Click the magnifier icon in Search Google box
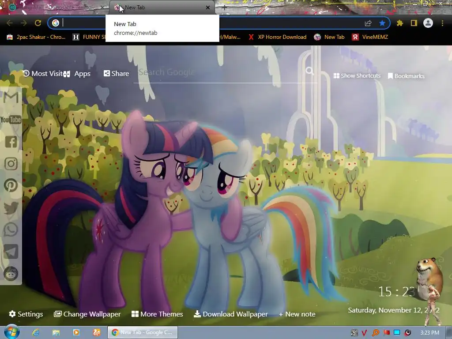The height and width of the screenshot is (339, 452). 309,71
